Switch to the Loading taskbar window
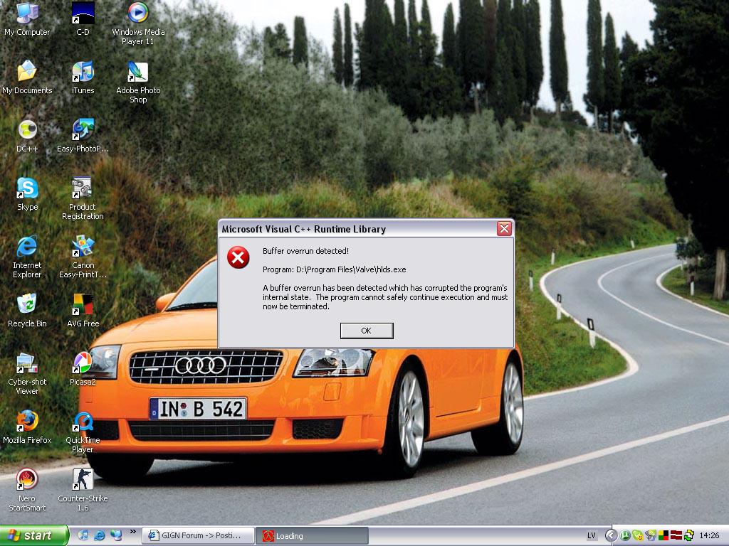Screen dimensions: 729x546 [313, 536]
